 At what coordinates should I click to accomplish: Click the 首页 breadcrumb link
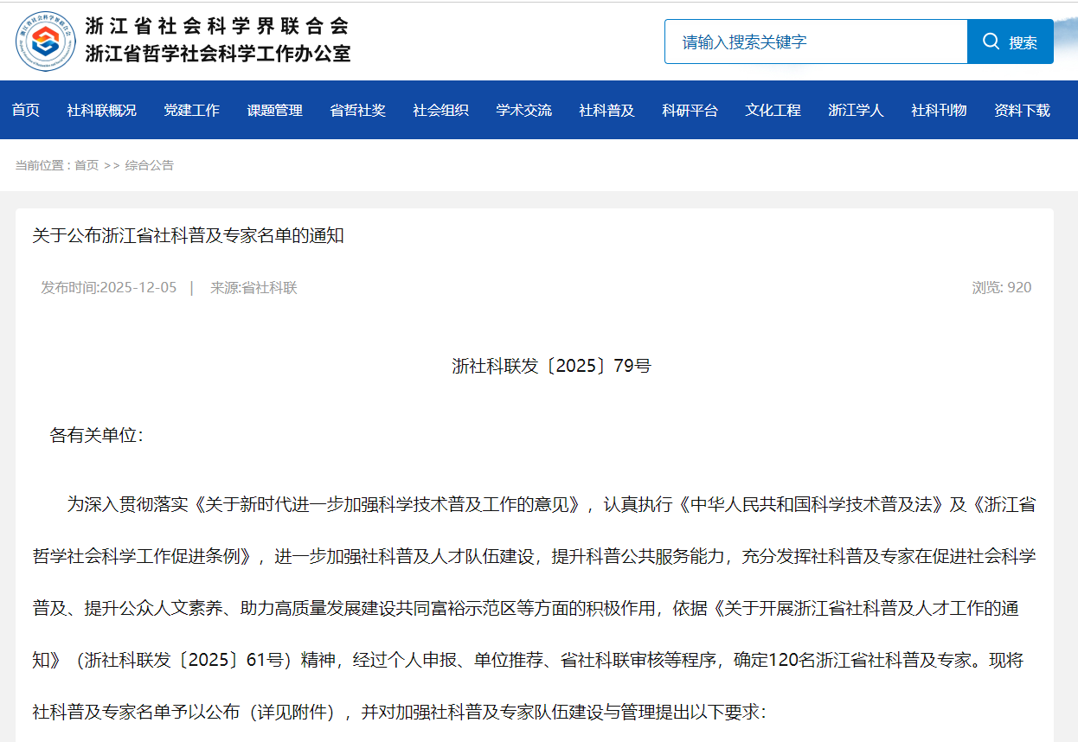click(87, 165)
